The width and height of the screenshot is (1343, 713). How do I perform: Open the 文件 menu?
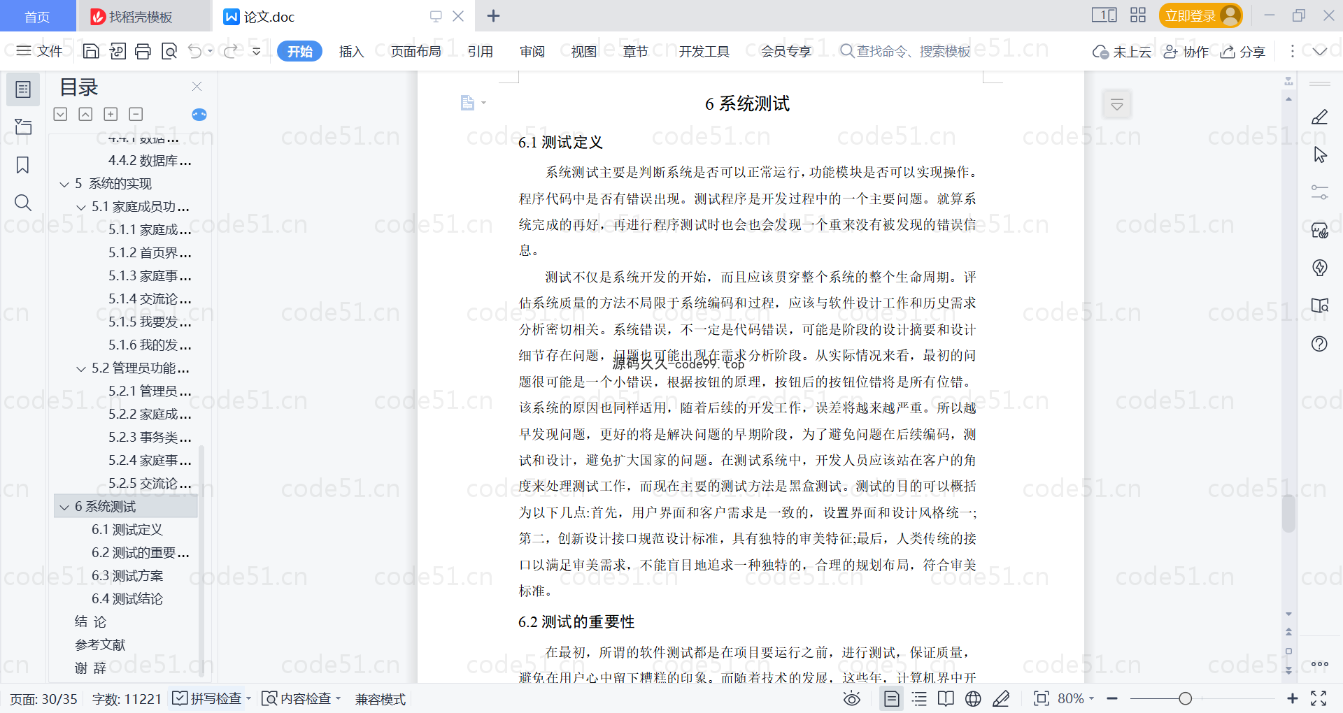tap(40, 51)
